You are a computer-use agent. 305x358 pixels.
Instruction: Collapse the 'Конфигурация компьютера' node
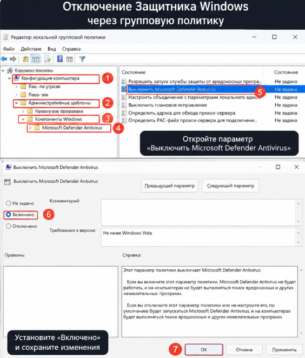pos(9,78)
